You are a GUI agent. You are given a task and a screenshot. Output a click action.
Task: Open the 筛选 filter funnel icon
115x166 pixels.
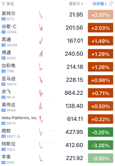(3, 4)
